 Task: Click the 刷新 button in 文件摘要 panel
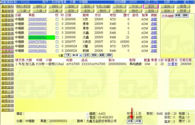[185, 15]
